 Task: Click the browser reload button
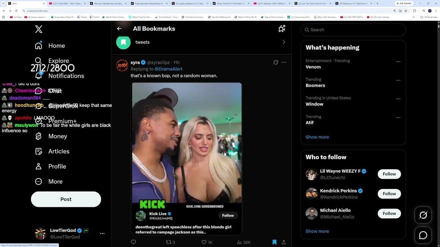point(16,11)
